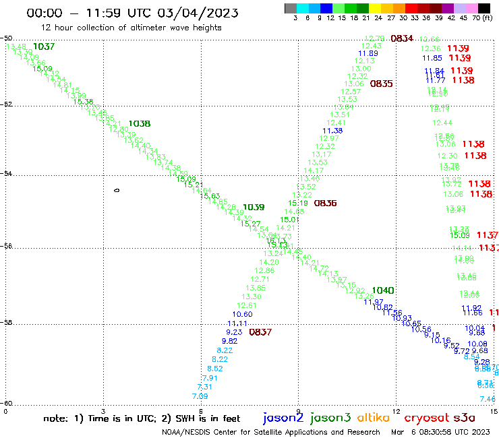Click the 'jason2' satellite legend label
Viewport: 499px width, 438px height.
pyautogui.click(x=283, y=418)
